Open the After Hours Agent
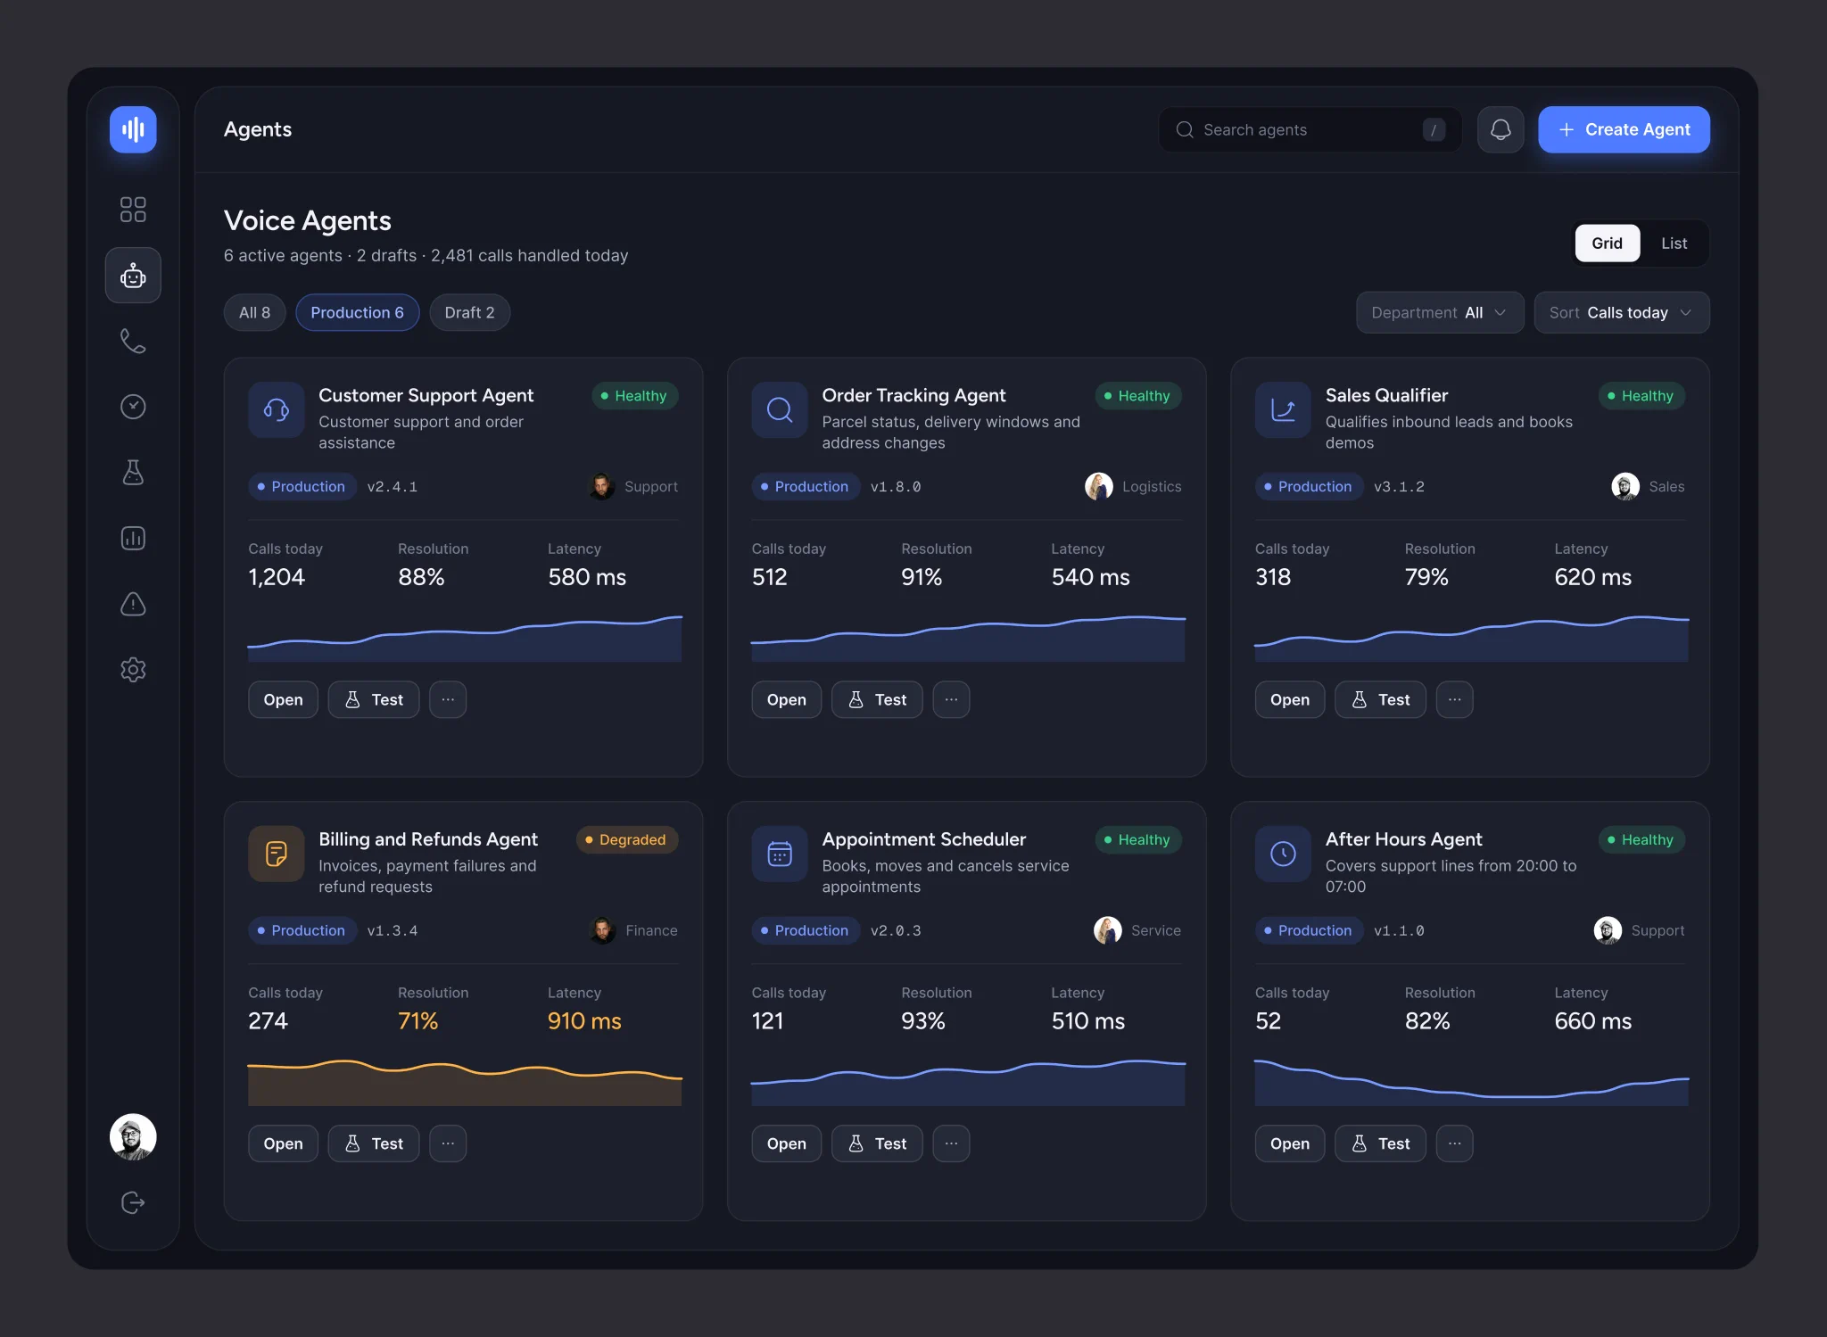The image size is (1827, 1337). tap(1289, 1143)
